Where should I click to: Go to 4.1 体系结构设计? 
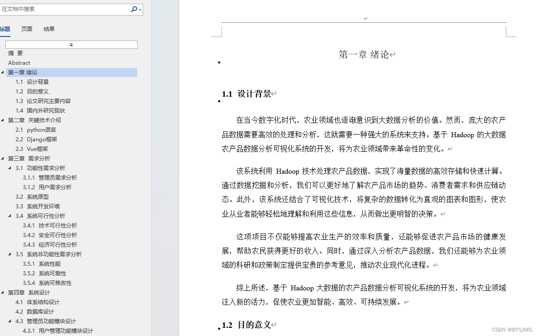pyautogui.click(x=37, y=302)
